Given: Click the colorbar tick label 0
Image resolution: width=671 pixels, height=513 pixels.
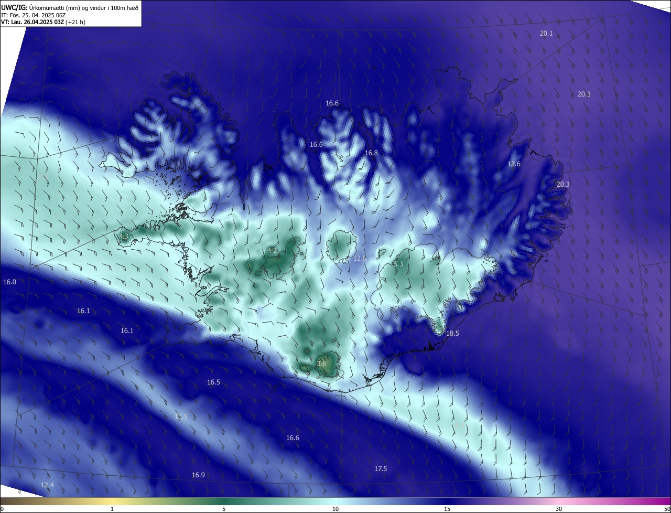Looking at the screenshot, I should [2, 509].
